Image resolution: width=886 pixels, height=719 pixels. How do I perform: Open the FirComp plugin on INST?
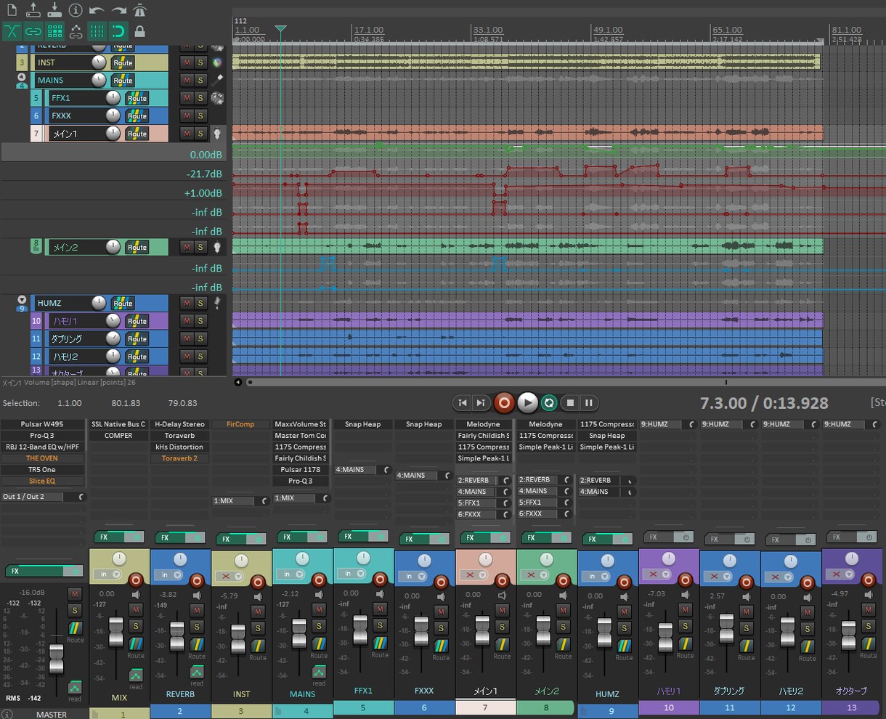click(x=240, y=424)
